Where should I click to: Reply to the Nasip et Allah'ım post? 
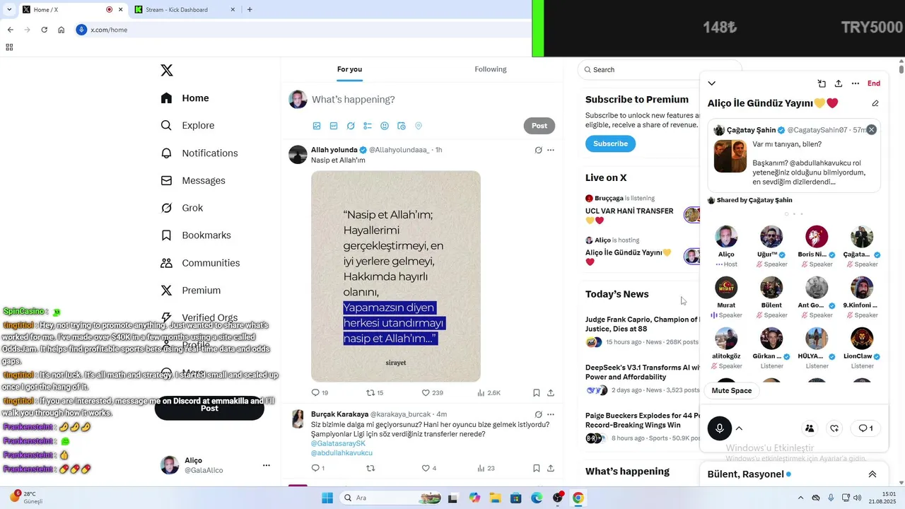pos(320,392)
